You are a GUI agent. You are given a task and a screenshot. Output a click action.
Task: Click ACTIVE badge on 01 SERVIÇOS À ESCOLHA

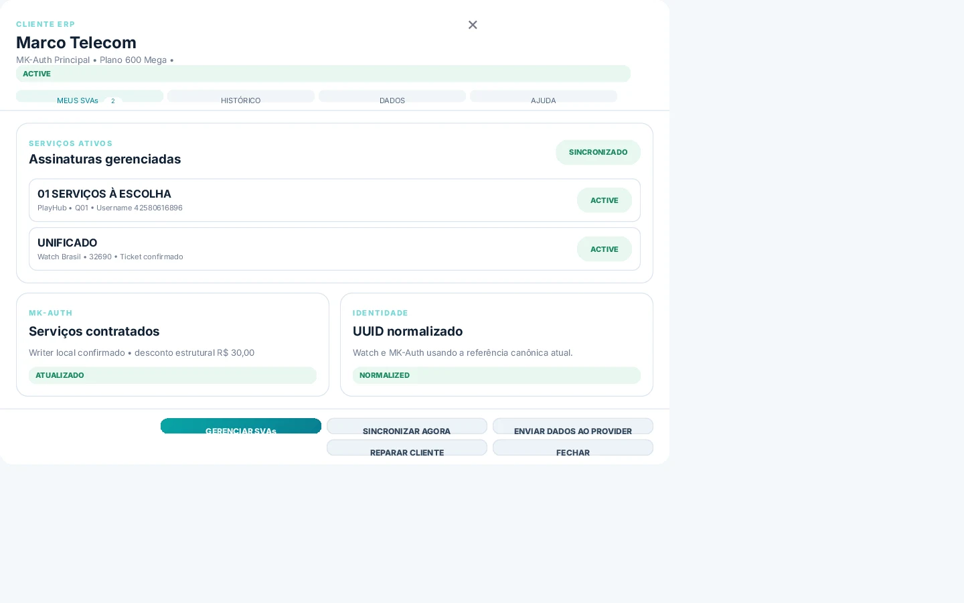click(605, 200)
